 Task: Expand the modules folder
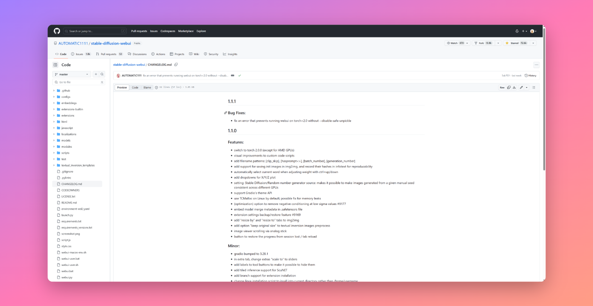click(54, 147)
